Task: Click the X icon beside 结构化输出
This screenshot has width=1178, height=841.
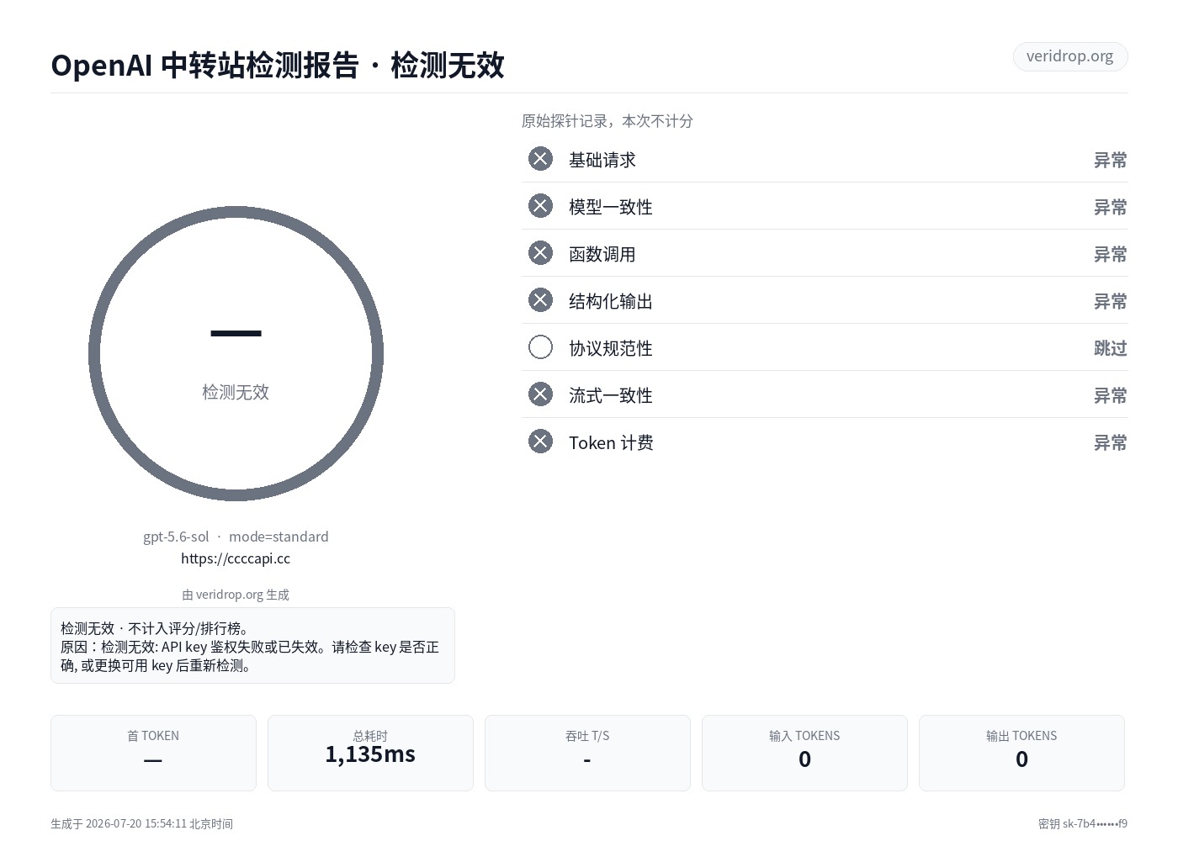Action: (540, 300)
